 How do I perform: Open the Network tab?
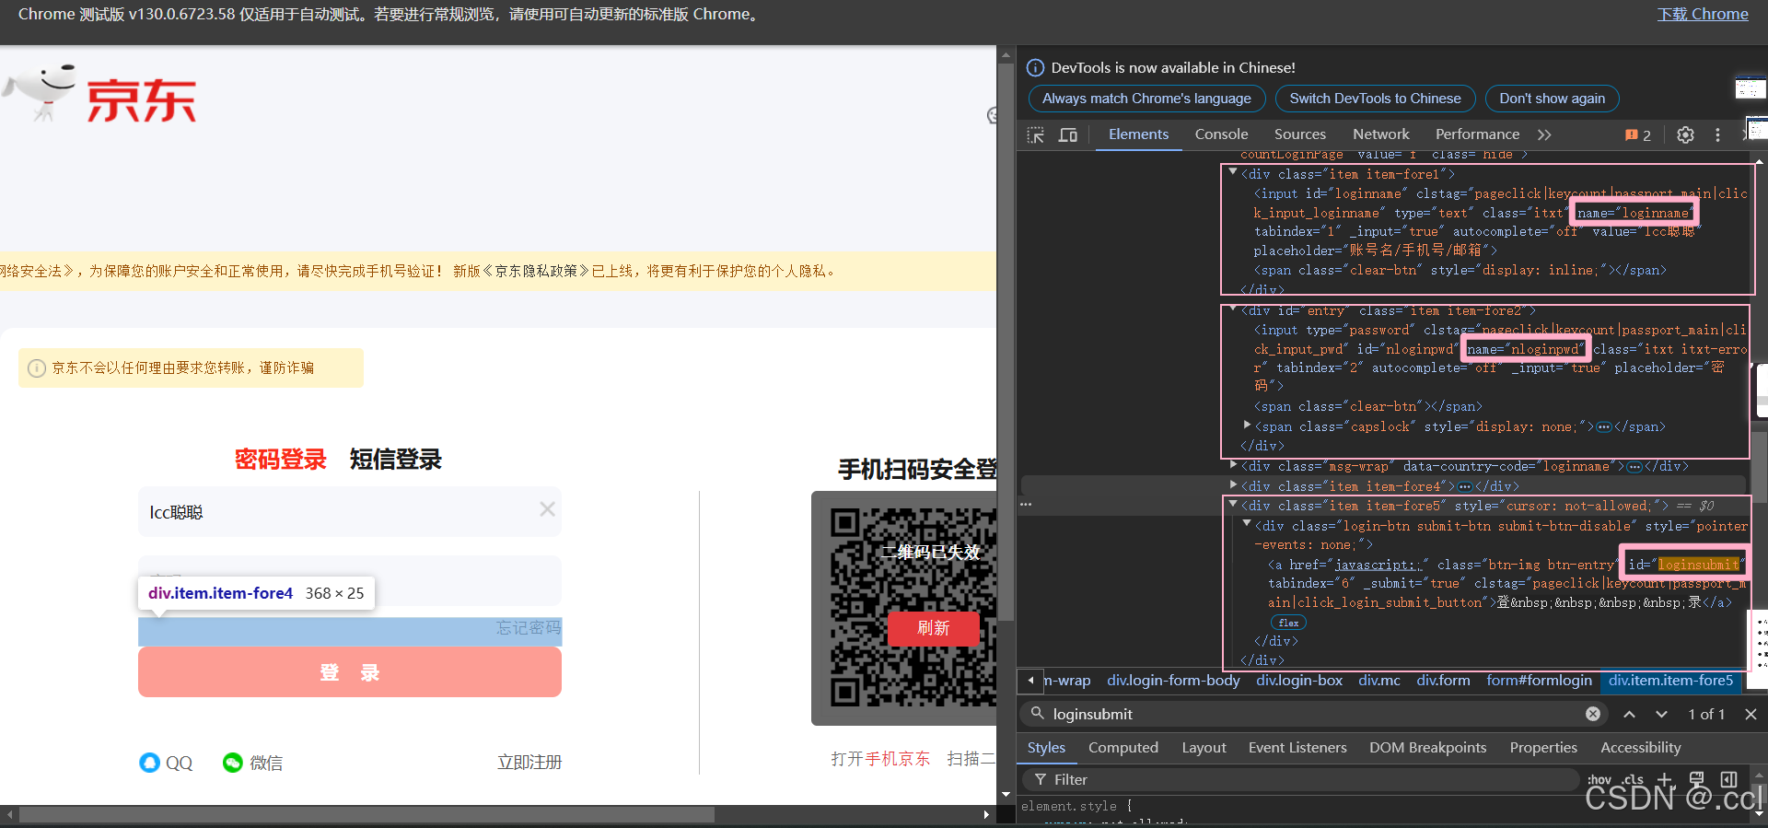coord(1380,134)
